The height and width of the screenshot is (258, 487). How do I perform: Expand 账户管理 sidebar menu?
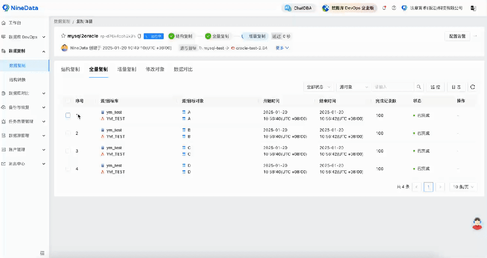pos(24,150)
